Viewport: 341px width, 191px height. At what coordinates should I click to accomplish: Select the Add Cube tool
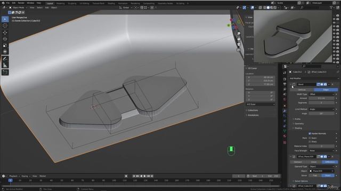[5, 72]
